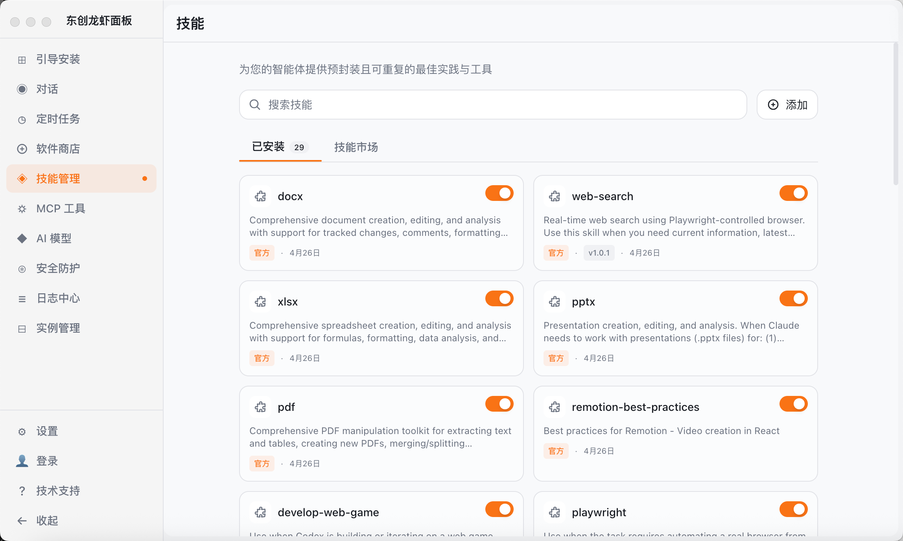
Task: Open the 技能市场 tab
Action: (356, 147)
